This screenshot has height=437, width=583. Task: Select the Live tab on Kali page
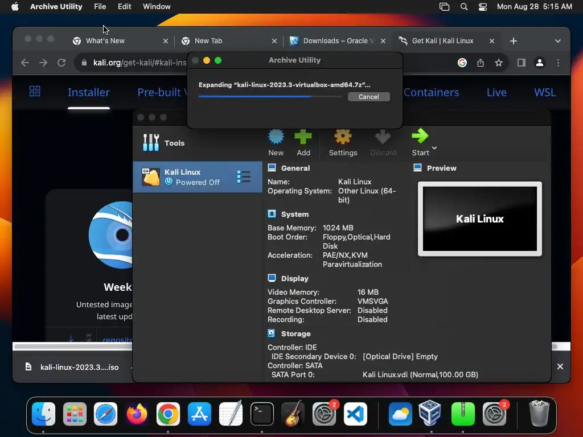pos(496,92)
